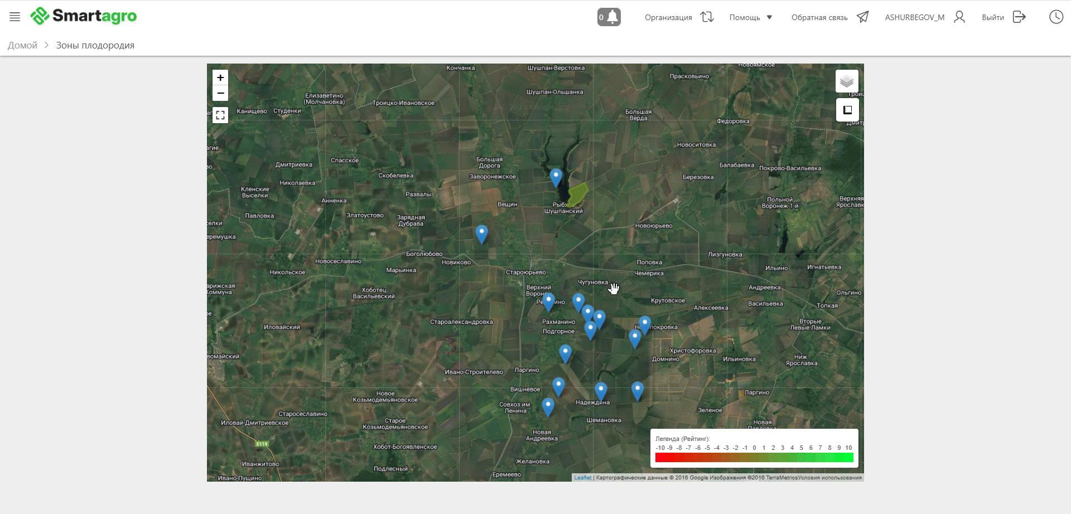Zoom out on the map
Image resolution: width=1071 pixels, height=514 pixels.
(220, 93)
